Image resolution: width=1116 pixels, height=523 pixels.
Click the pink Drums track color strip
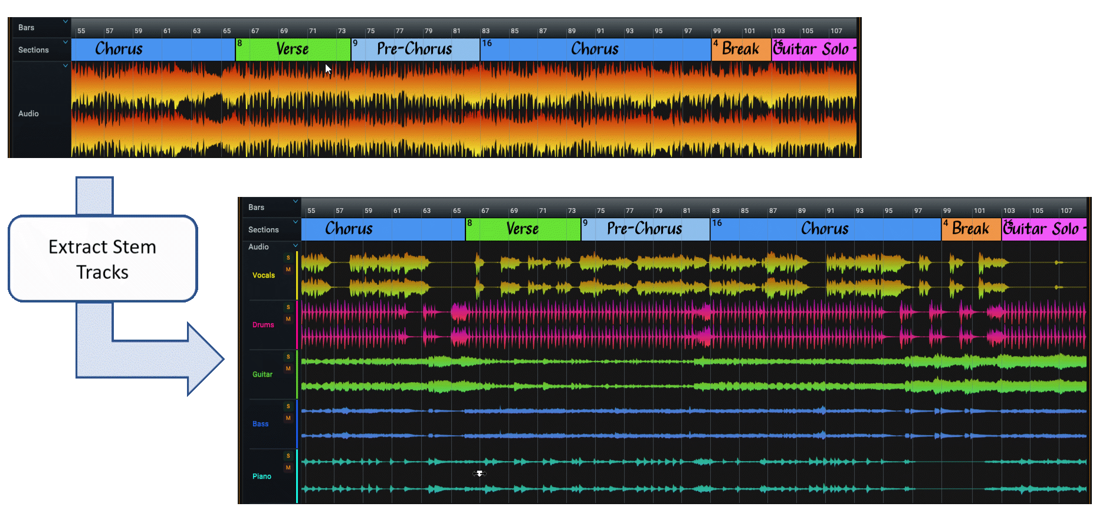297,325
